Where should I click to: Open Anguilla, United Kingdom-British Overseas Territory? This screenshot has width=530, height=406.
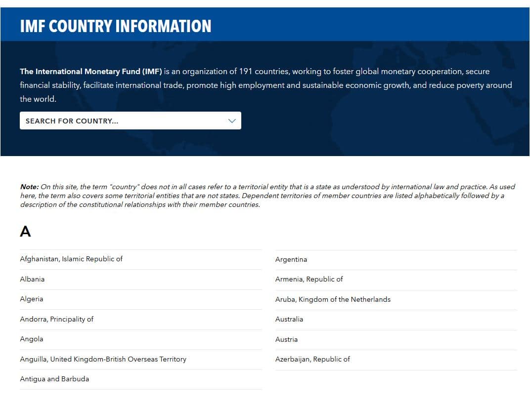click(x=103, y=359)
